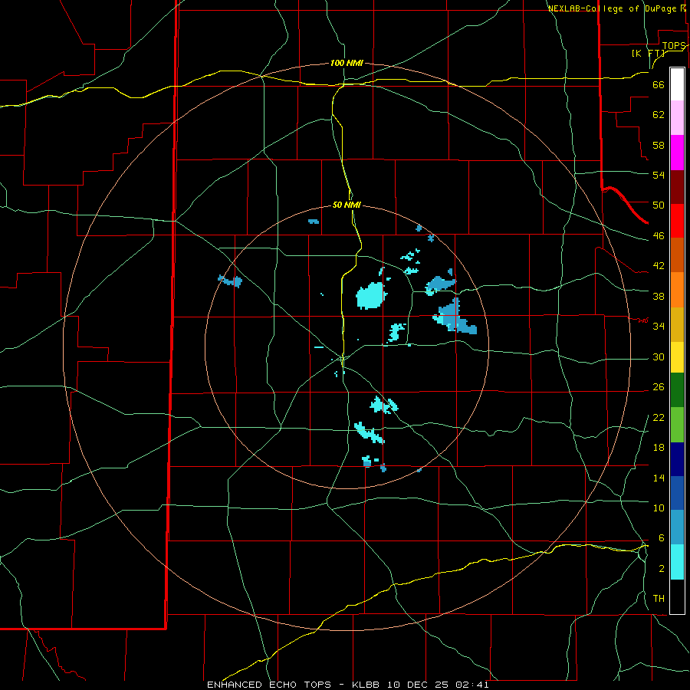Viewport: 690px width, 690px height.
Task: Click the 42 scale value
Action: [x=659, y=266]
